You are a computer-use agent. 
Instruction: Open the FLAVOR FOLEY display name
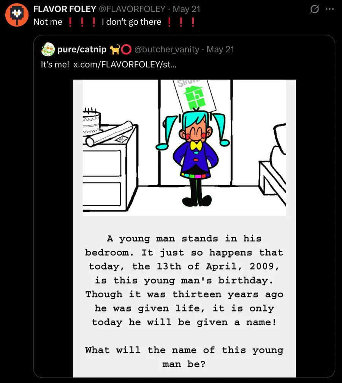(65, 9)
